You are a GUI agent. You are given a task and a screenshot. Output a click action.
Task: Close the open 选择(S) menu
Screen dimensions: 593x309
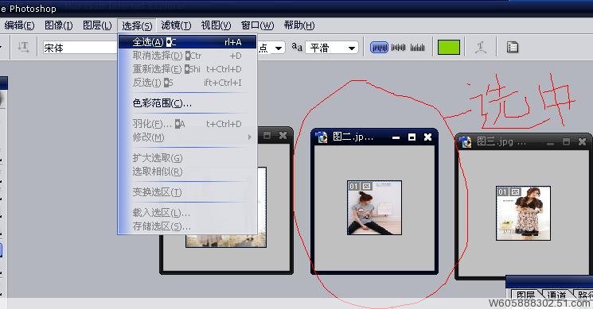(x=137, y=25)
